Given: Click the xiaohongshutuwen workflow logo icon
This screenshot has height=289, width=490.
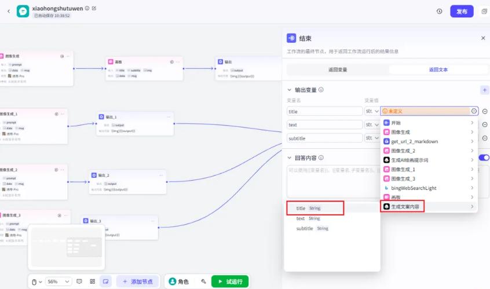Looking at the screenshot, I should click(x=23, y=11).
